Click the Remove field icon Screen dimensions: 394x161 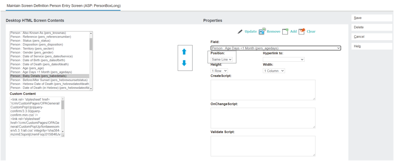click(x=262, y=31)
